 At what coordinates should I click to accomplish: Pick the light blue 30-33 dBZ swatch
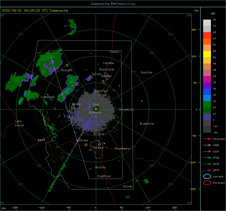coord(207,98)
